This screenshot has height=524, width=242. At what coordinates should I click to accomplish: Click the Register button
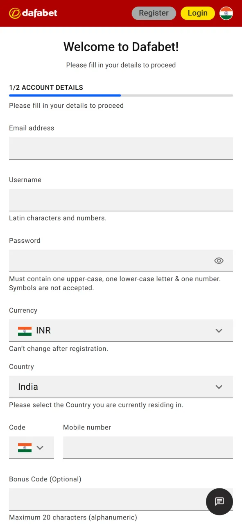154,13
